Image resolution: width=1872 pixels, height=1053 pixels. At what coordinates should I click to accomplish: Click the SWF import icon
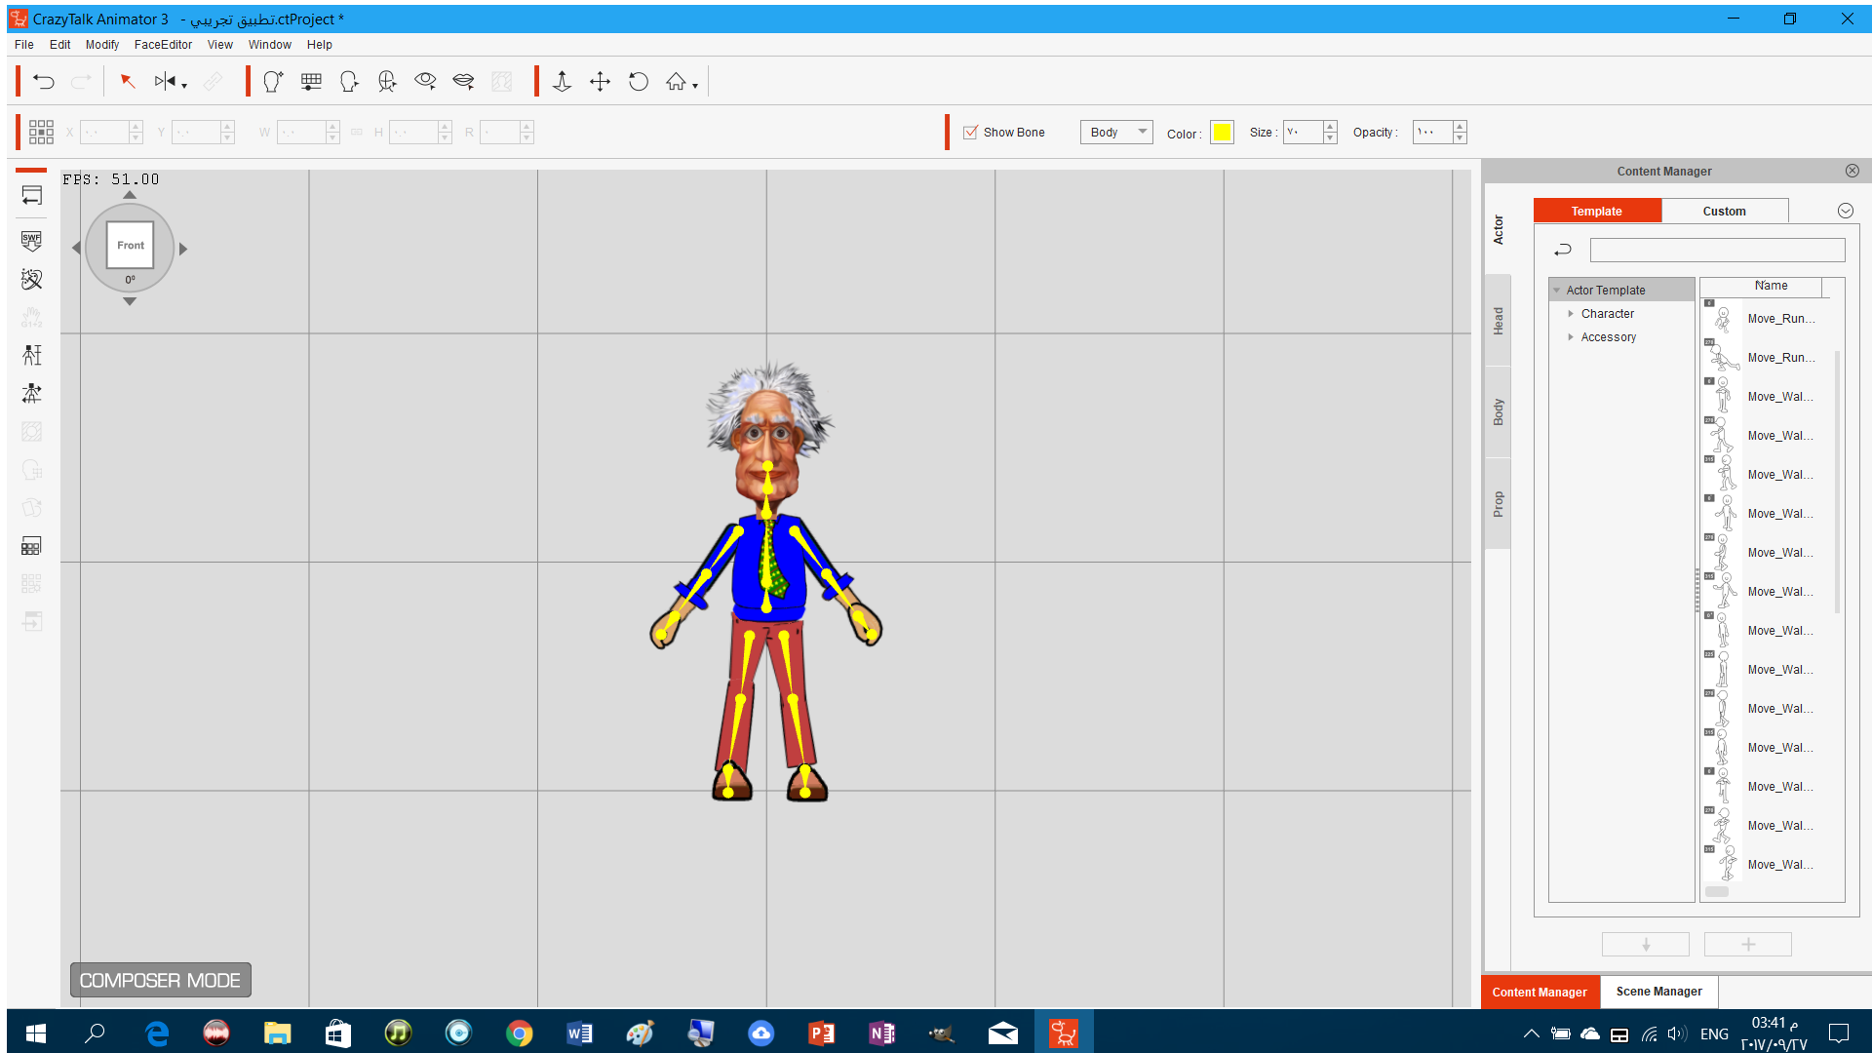pyautogui.click(x=31, y=241)
